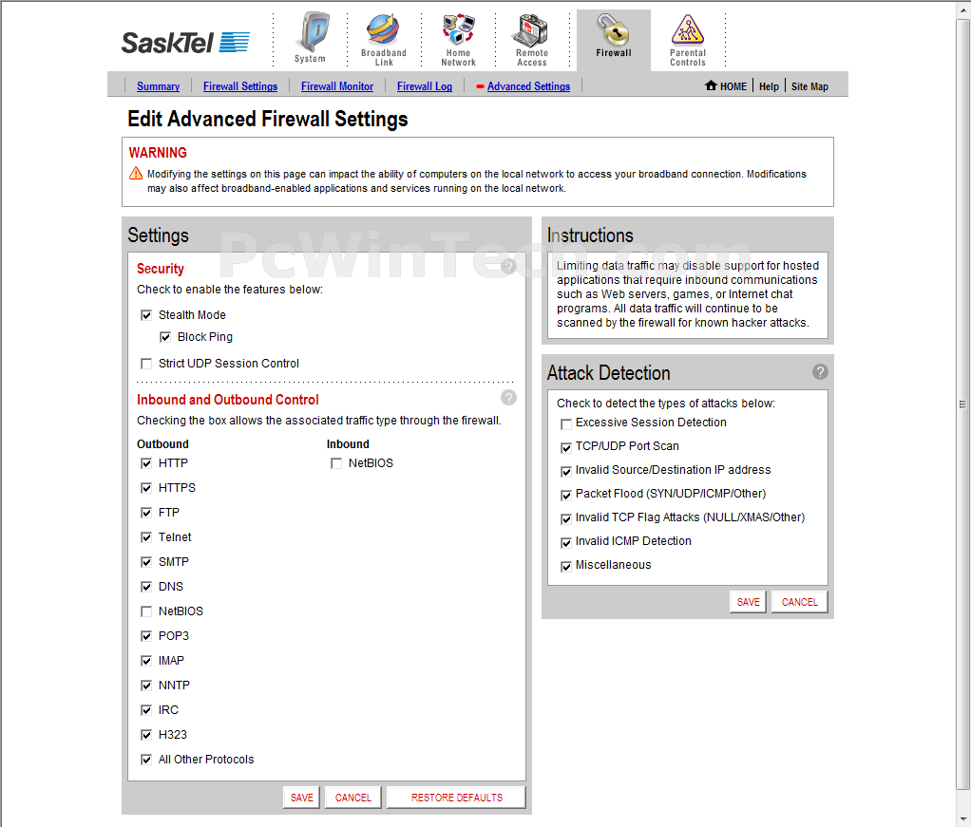This screenshot has height=827, width=971.
Task: Uncheck the IMAP option
Action: (x=146, y=661)
